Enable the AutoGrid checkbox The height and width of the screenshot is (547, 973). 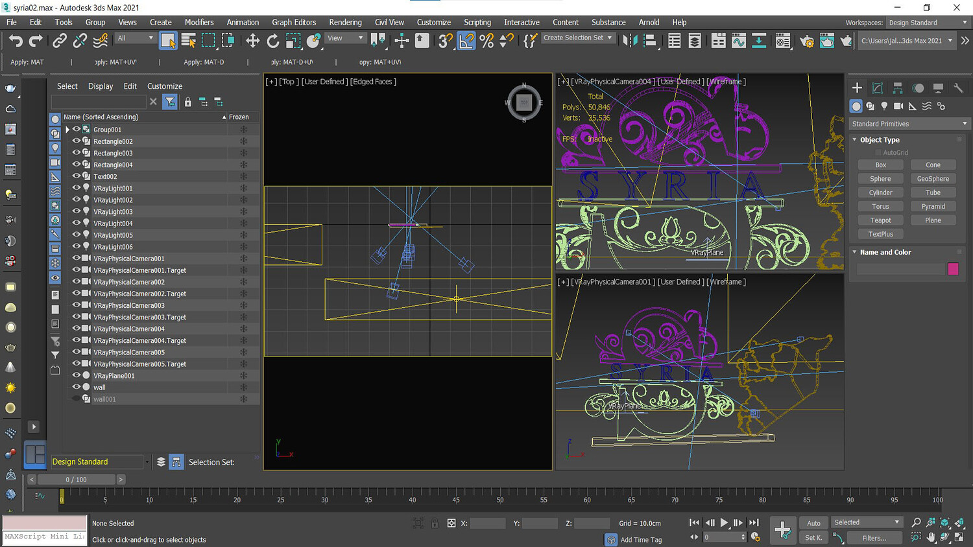pyautogui.click(x=878, y=153)
